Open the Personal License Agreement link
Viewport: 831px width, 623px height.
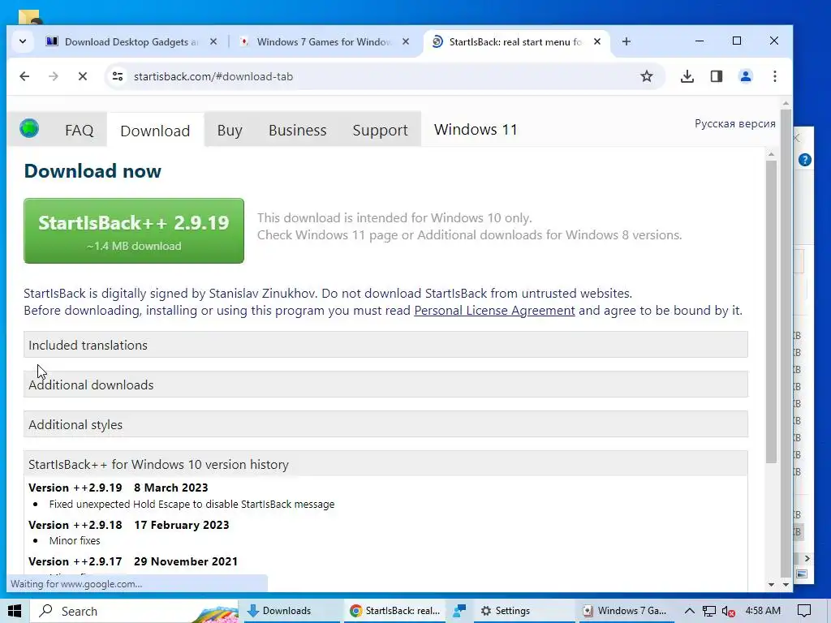(x=494, y=311)
